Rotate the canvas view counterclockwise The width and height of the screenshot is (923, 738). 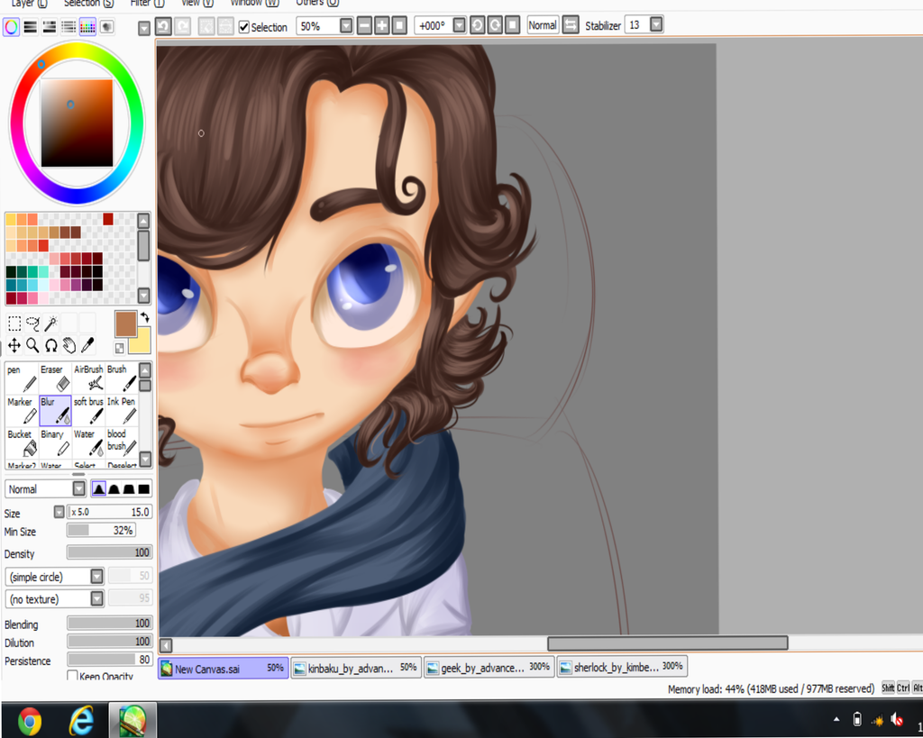tap(478, 26)
